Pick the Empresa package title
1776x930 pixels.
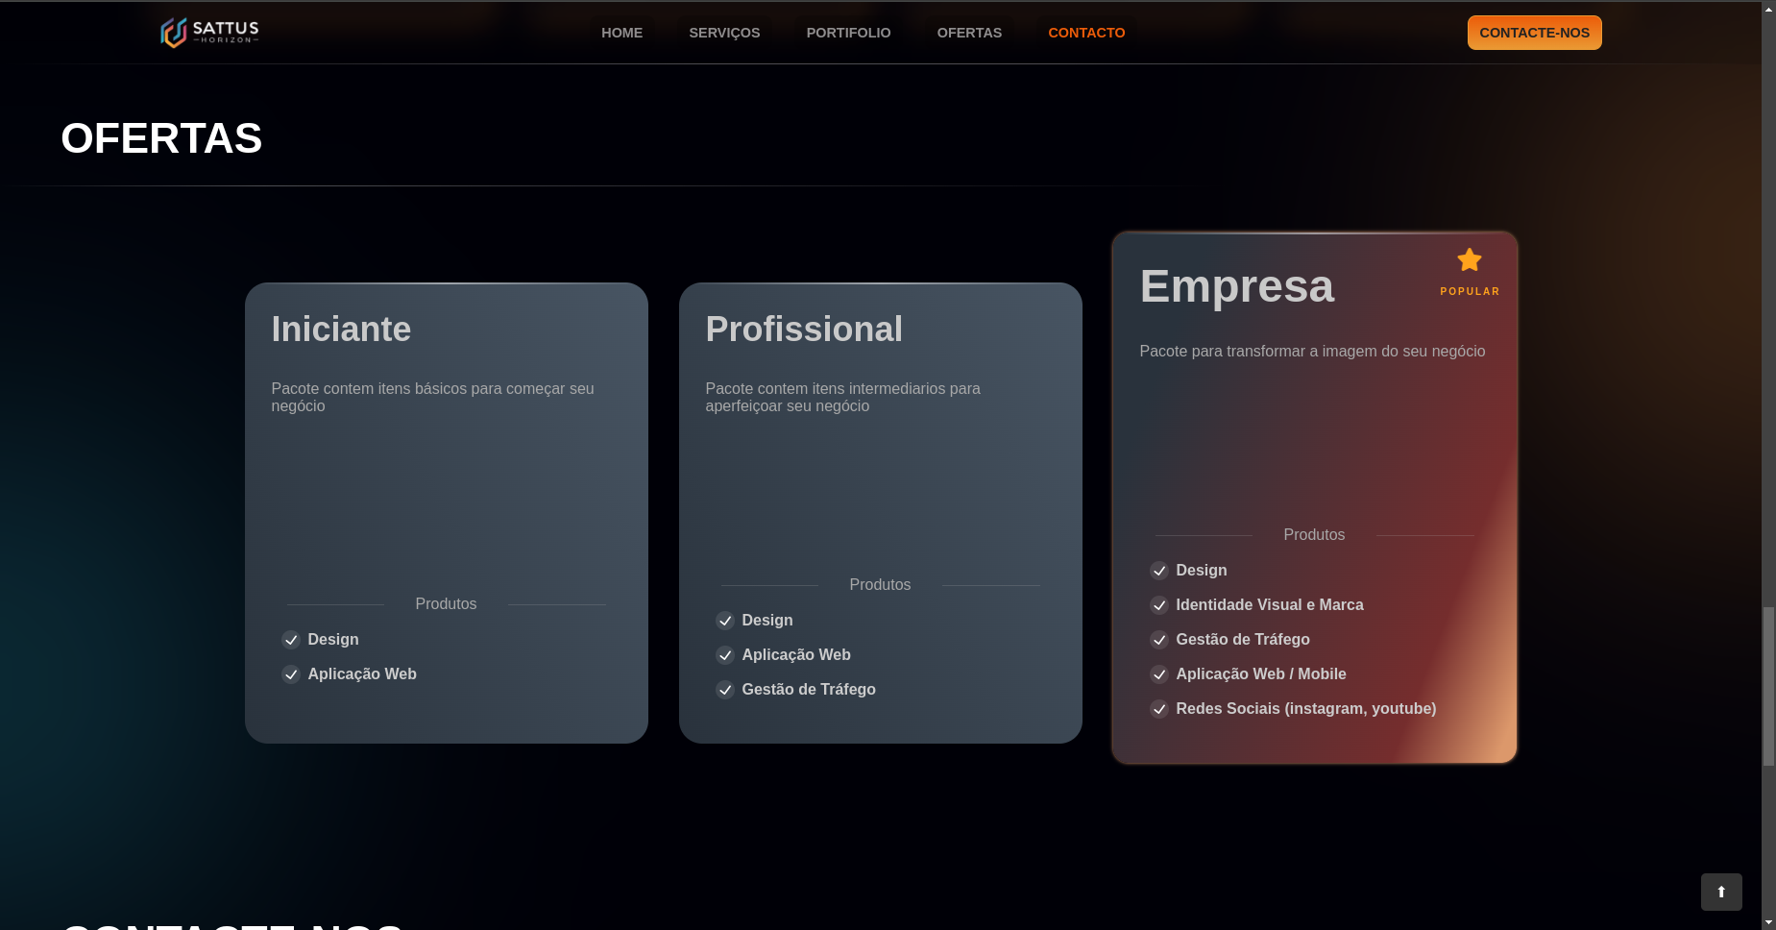(1236, 286)
